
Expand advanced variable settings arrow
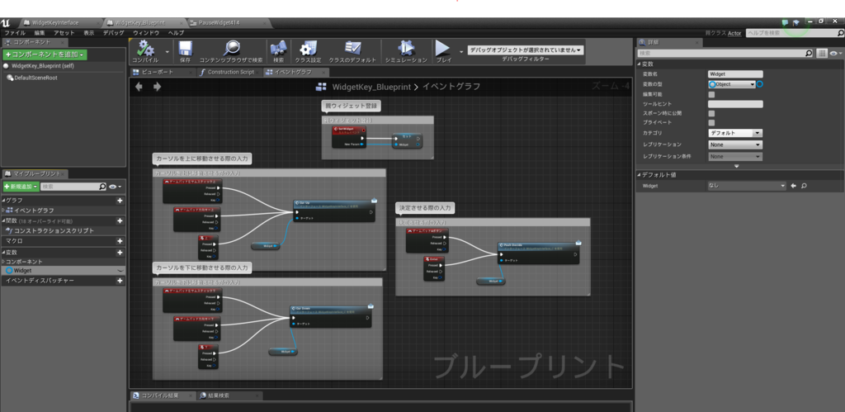point(737,166)
